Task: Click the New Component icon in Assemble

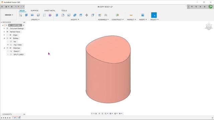Action: [100, 15]
